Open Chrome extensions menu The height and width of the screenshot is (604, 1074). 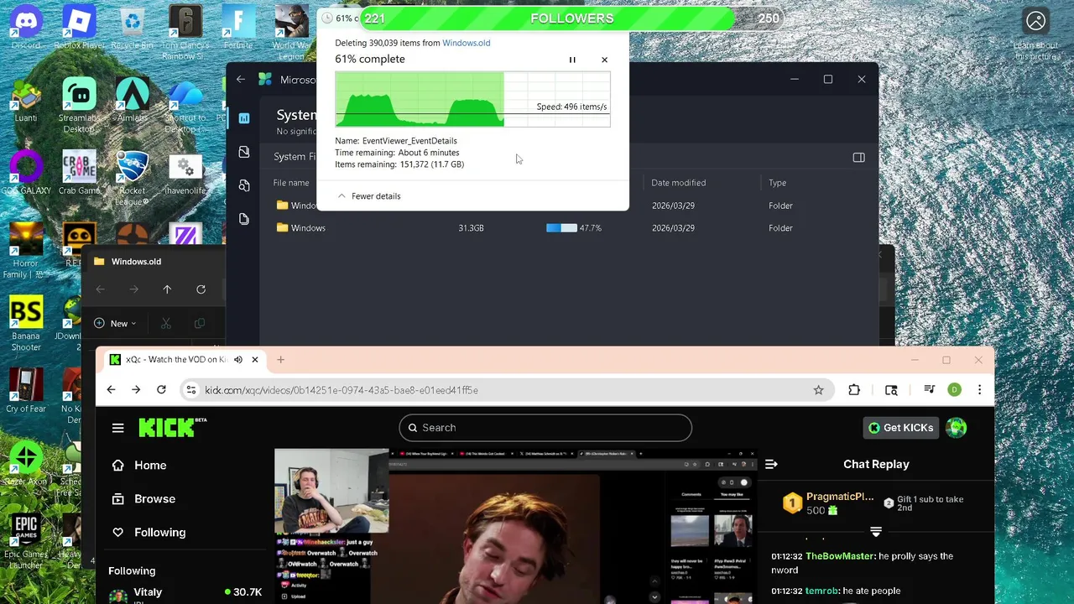(x=854, y=390)
